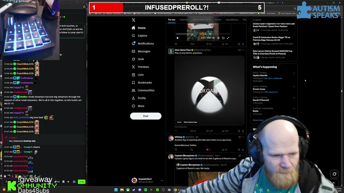
Task: Toggle picture-in-picture on the top video
Action: tap(223, 38)
